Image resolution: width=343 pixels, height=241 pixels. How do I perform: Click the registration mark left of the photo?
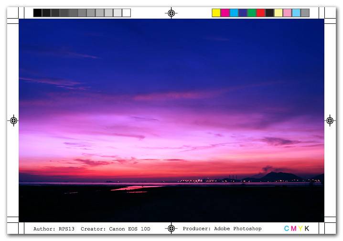tap(13, 120)
